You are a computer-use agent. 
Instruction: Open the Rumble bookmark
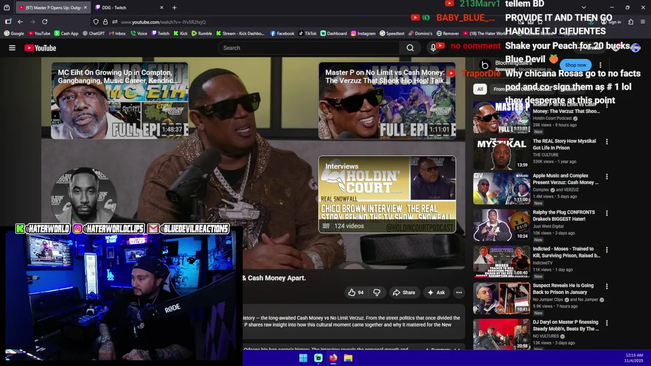pos(202,34)
